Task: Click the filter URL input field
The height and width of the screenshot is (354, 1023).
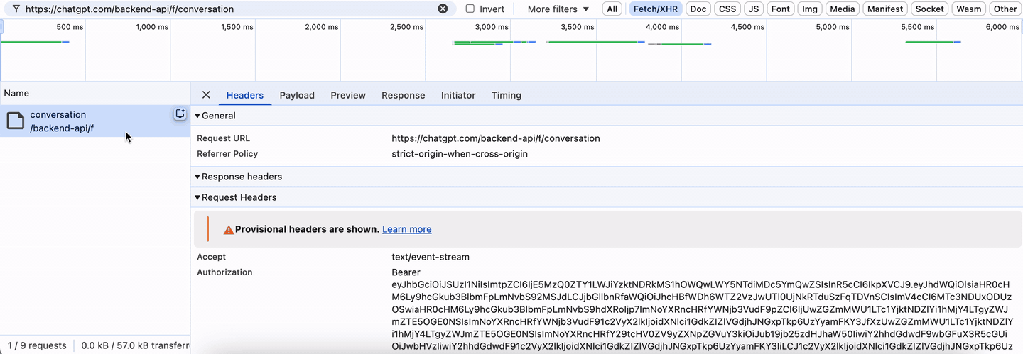Action: click(x=229, y=9)
